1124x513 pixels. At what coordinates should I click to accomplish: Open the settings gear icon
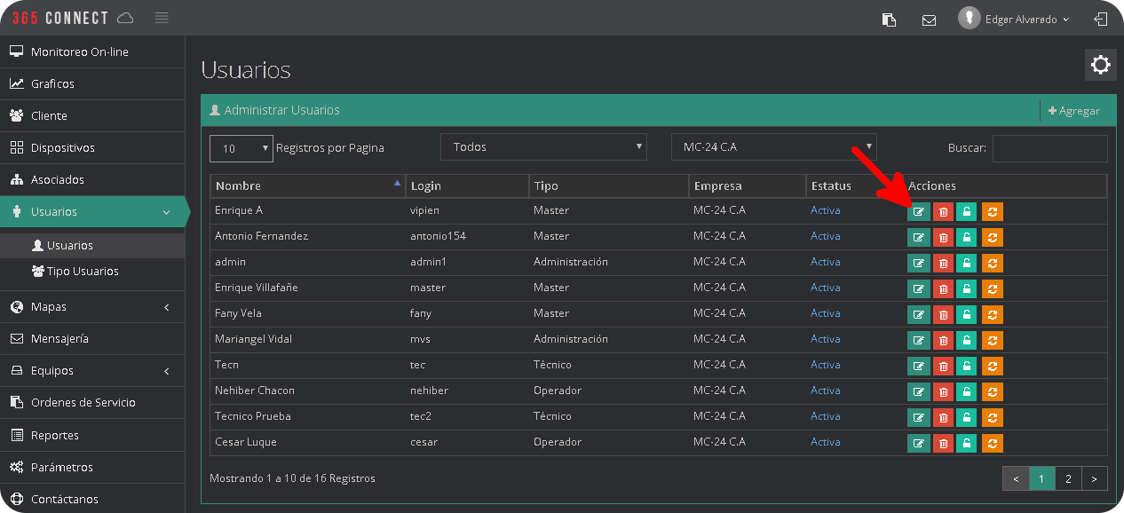click(x=1100, y=65)
